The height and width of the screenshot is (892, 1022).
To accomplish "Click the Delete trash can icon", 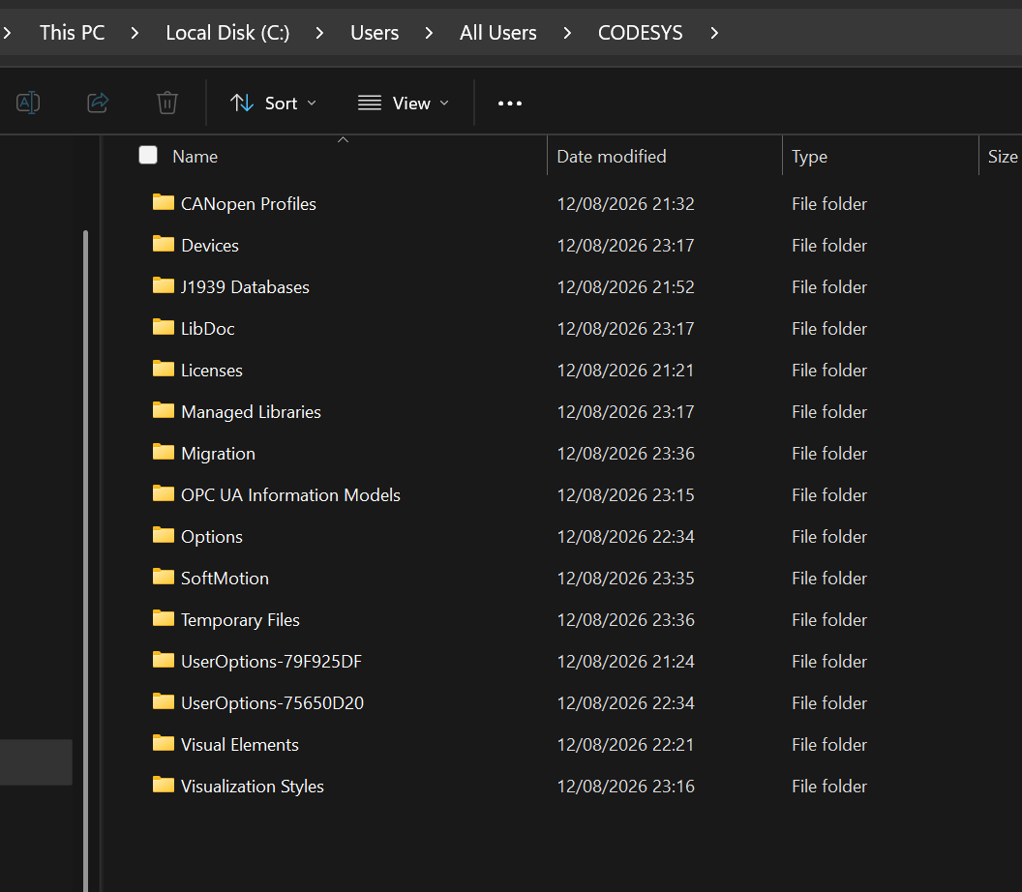I will [166, 103].
